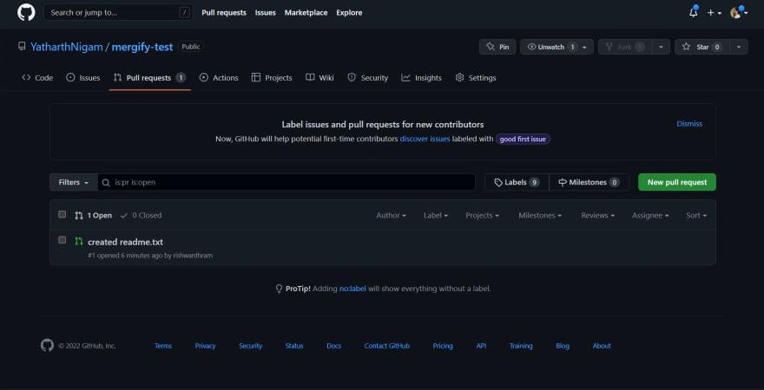Open Marketplace in the header
764x390 pixels.
306,13
